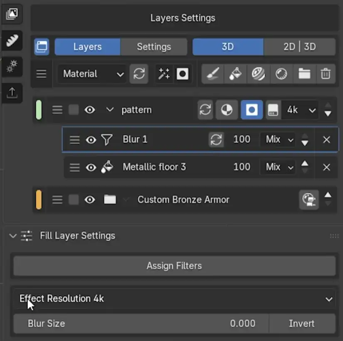
Task: Click the folder icon in the layer toolbar
Action: pos(304,74)
